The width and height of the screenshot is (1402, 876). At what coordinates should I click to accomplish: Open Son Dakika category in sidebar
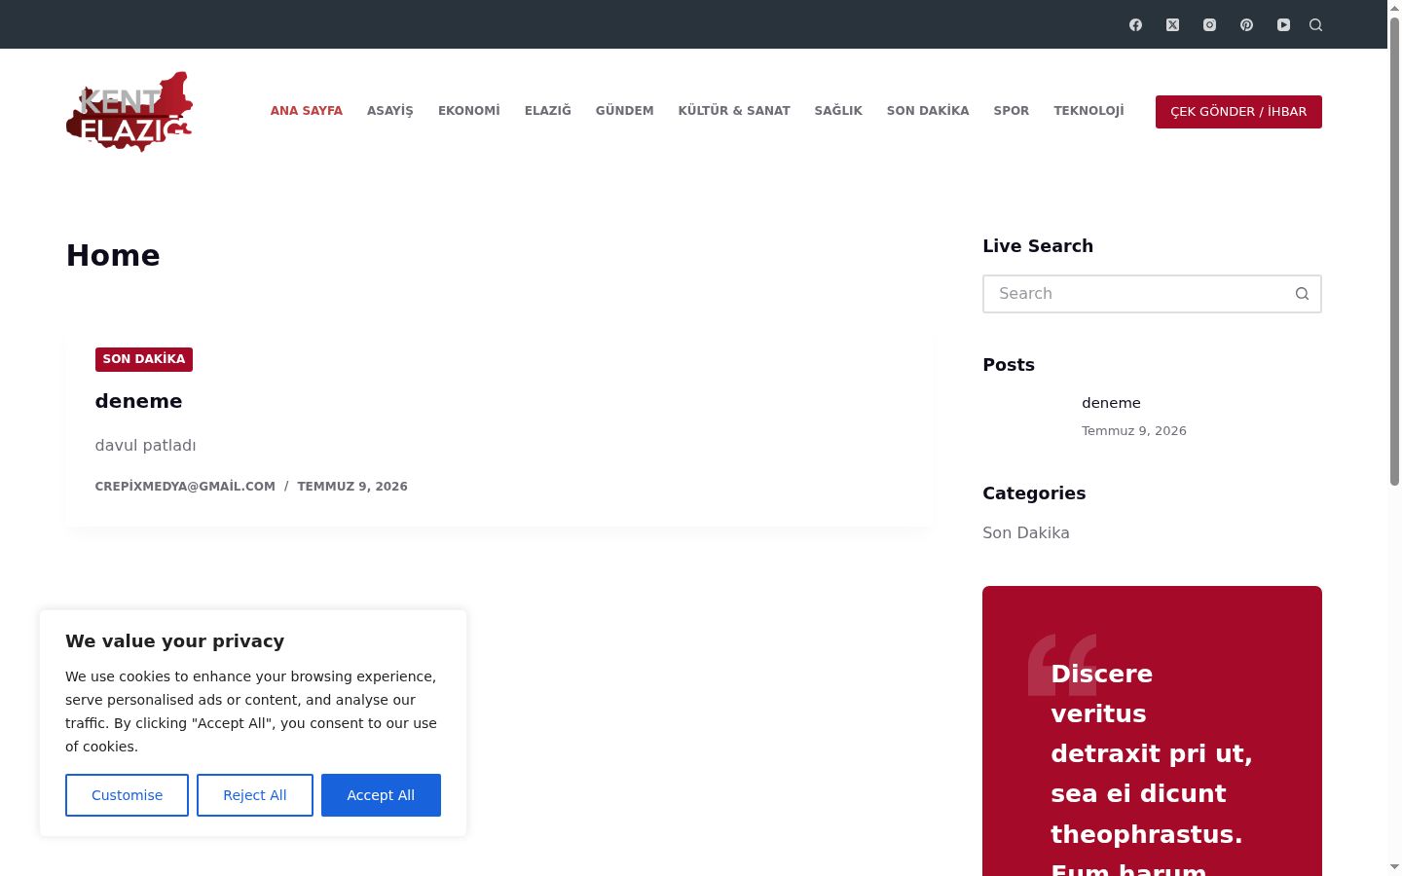click(1026, 533)
